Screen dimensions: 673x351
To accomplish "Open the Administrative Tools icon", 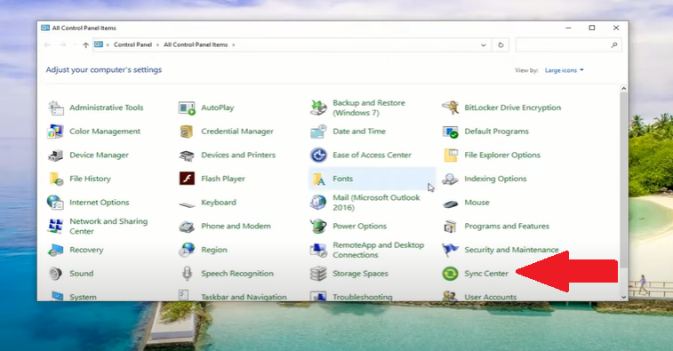I will pyautogui.click(x=56, y=108).
